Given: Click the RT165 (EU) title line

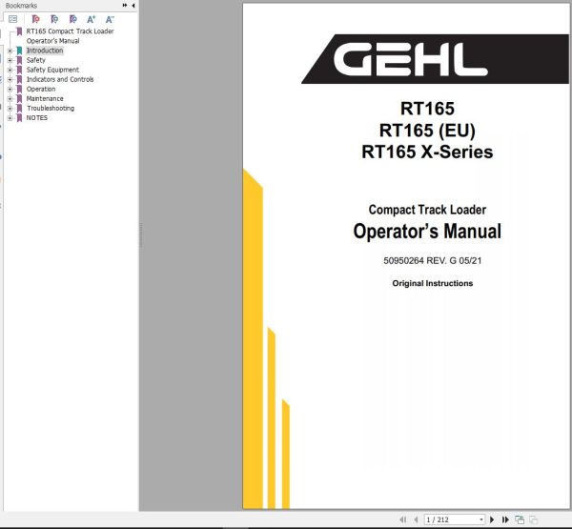Looking at the screenshot, I should pyautogui.click(x=427, y=131).
